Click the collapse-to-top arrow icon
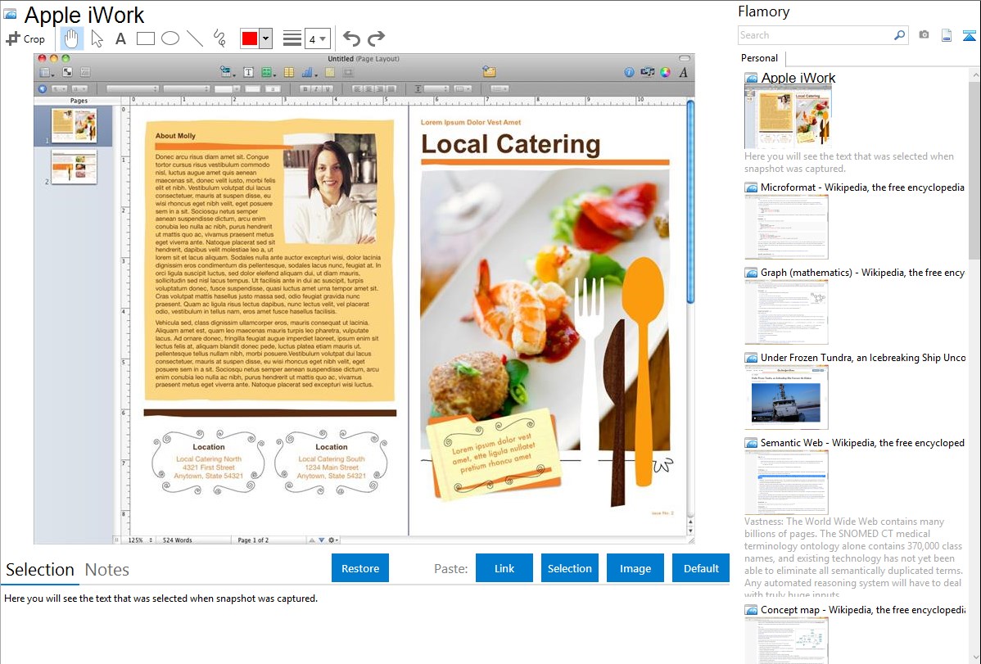981x664 pixels. [969, 35]
